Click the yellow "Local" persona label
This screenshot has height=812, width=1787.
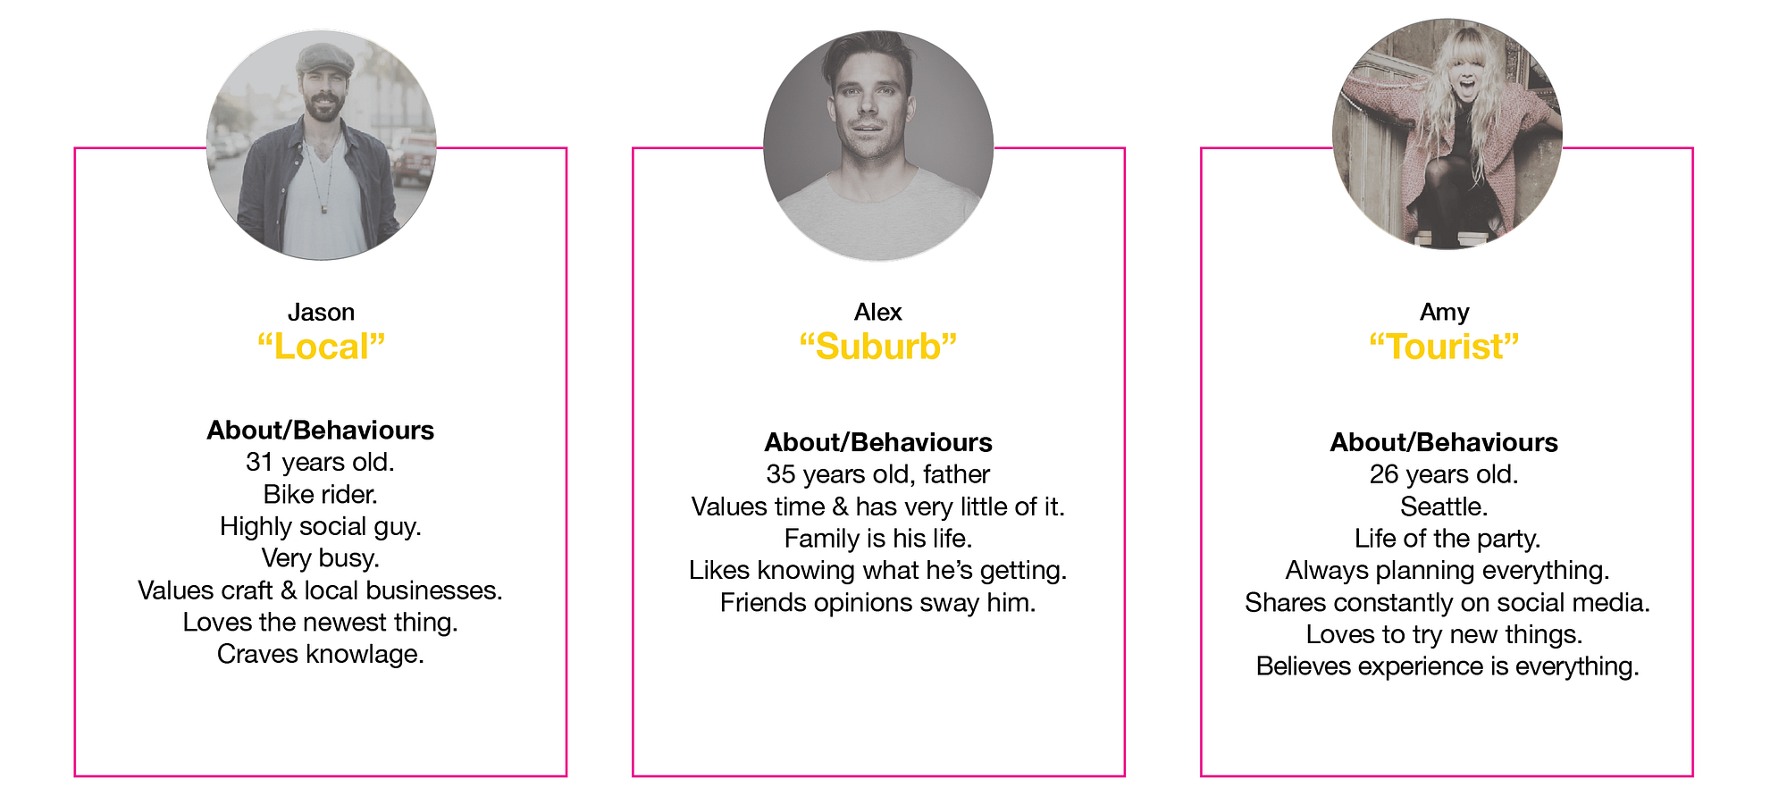click(321, 347)
